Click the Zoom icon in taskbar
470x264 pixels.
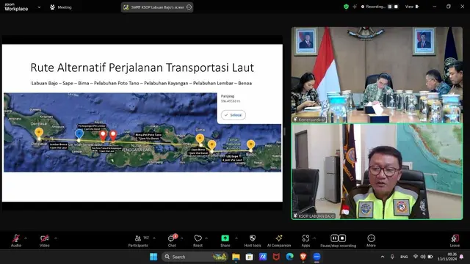pos(317,257)
